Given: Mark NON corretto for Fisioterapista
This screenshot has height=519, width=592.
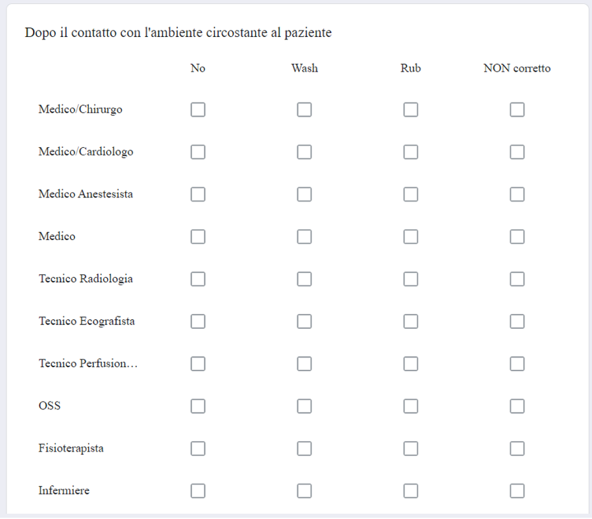Looking at the screenshot, I should click(x=517, y=449).
